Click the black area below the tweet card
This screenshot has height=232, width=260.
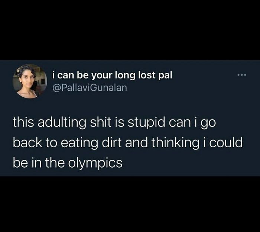click(x=130, y=204)
